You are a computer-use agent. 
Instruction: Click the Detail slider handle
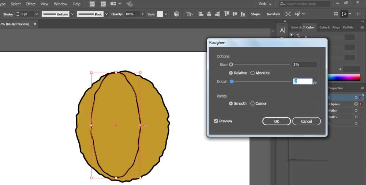(232, 82)
